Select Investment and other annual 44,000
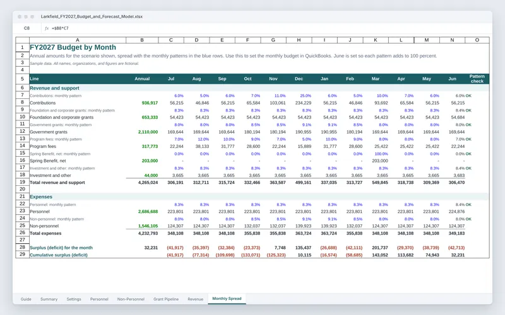This screenshot has height=315, width=505. pos(151,176)
